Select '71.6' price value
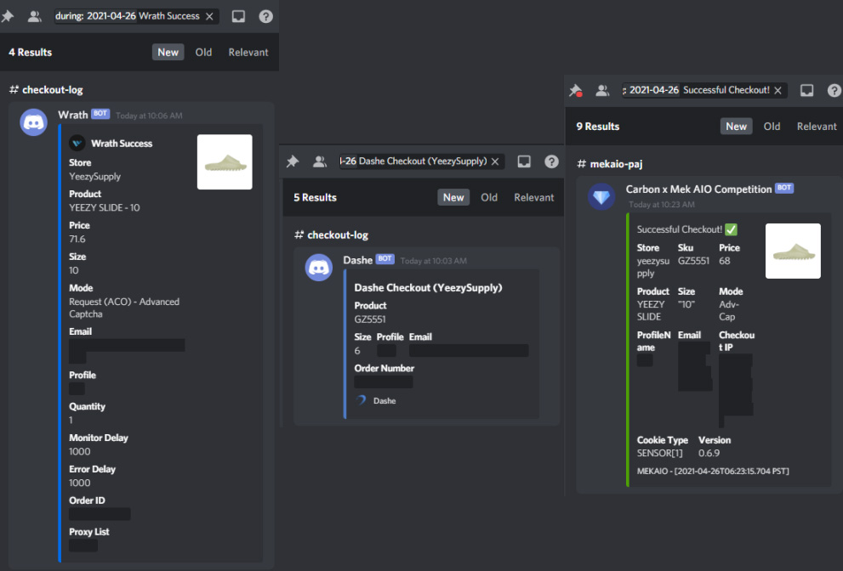The height and width of the screenshot is (571, 843). (x=77, y=239)
